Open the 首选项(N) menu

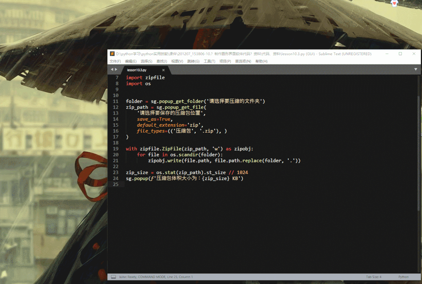(x=244, y=61)
